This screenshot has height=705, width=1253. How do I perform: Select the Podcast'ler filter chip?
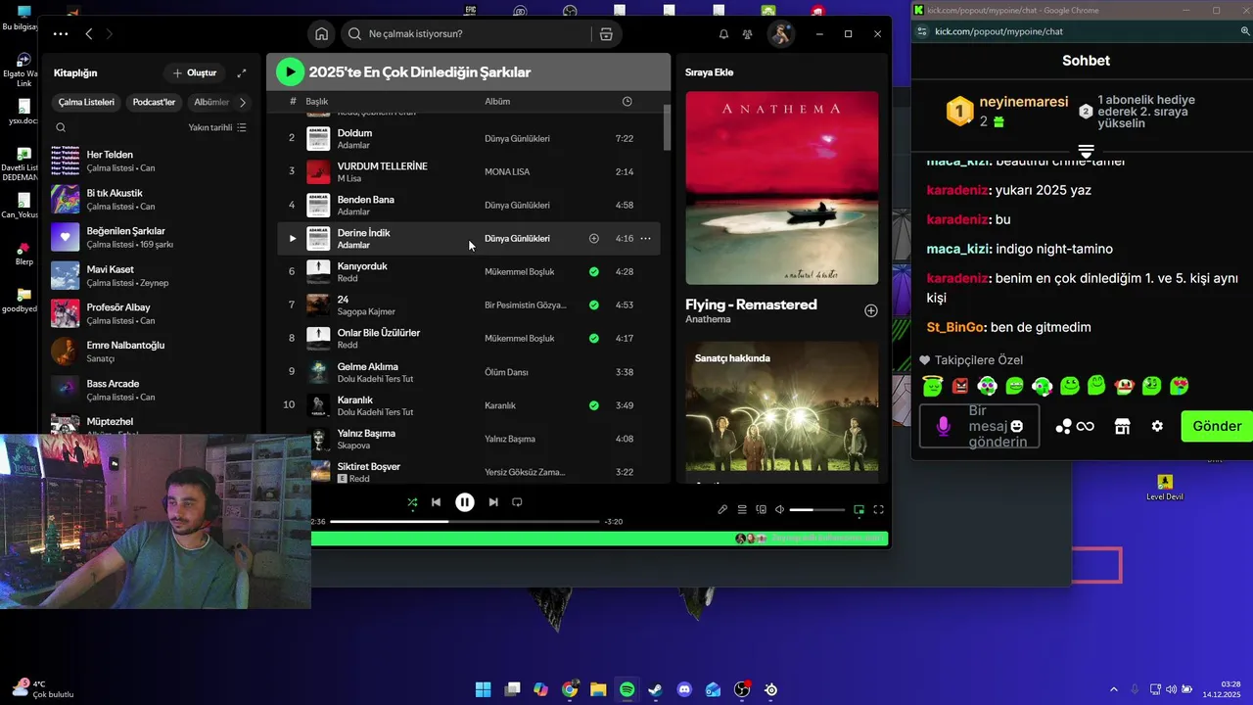tap(154, 102)
